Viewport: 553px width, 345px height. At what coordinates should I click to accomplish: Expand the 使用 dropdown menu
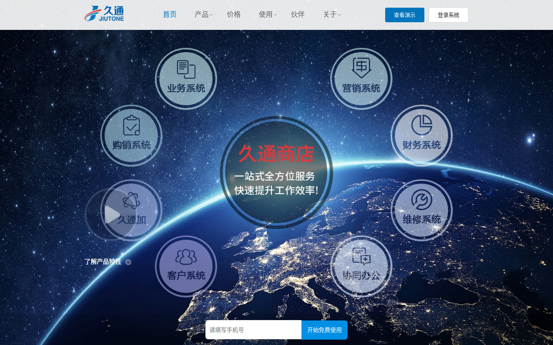(268, 15)
